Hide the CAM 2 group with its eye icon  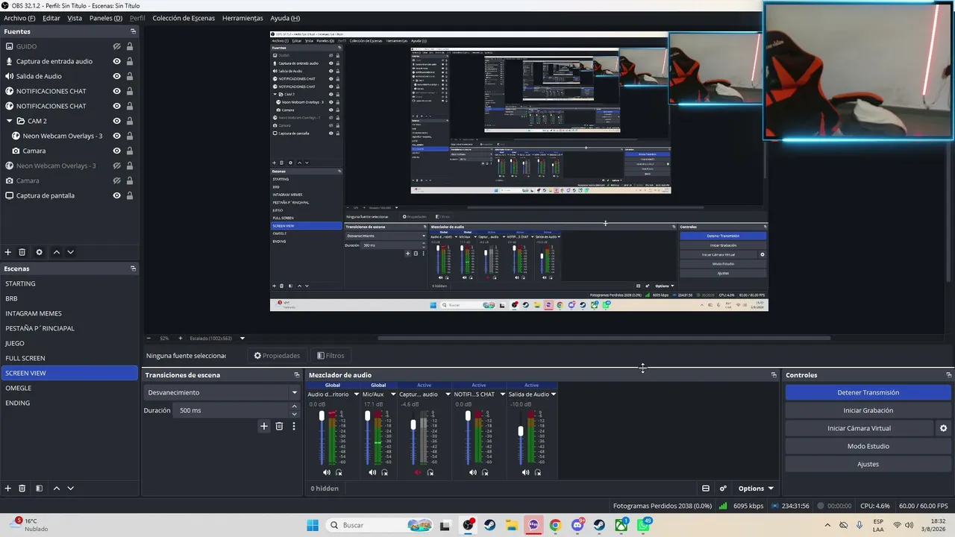point(117,121)
